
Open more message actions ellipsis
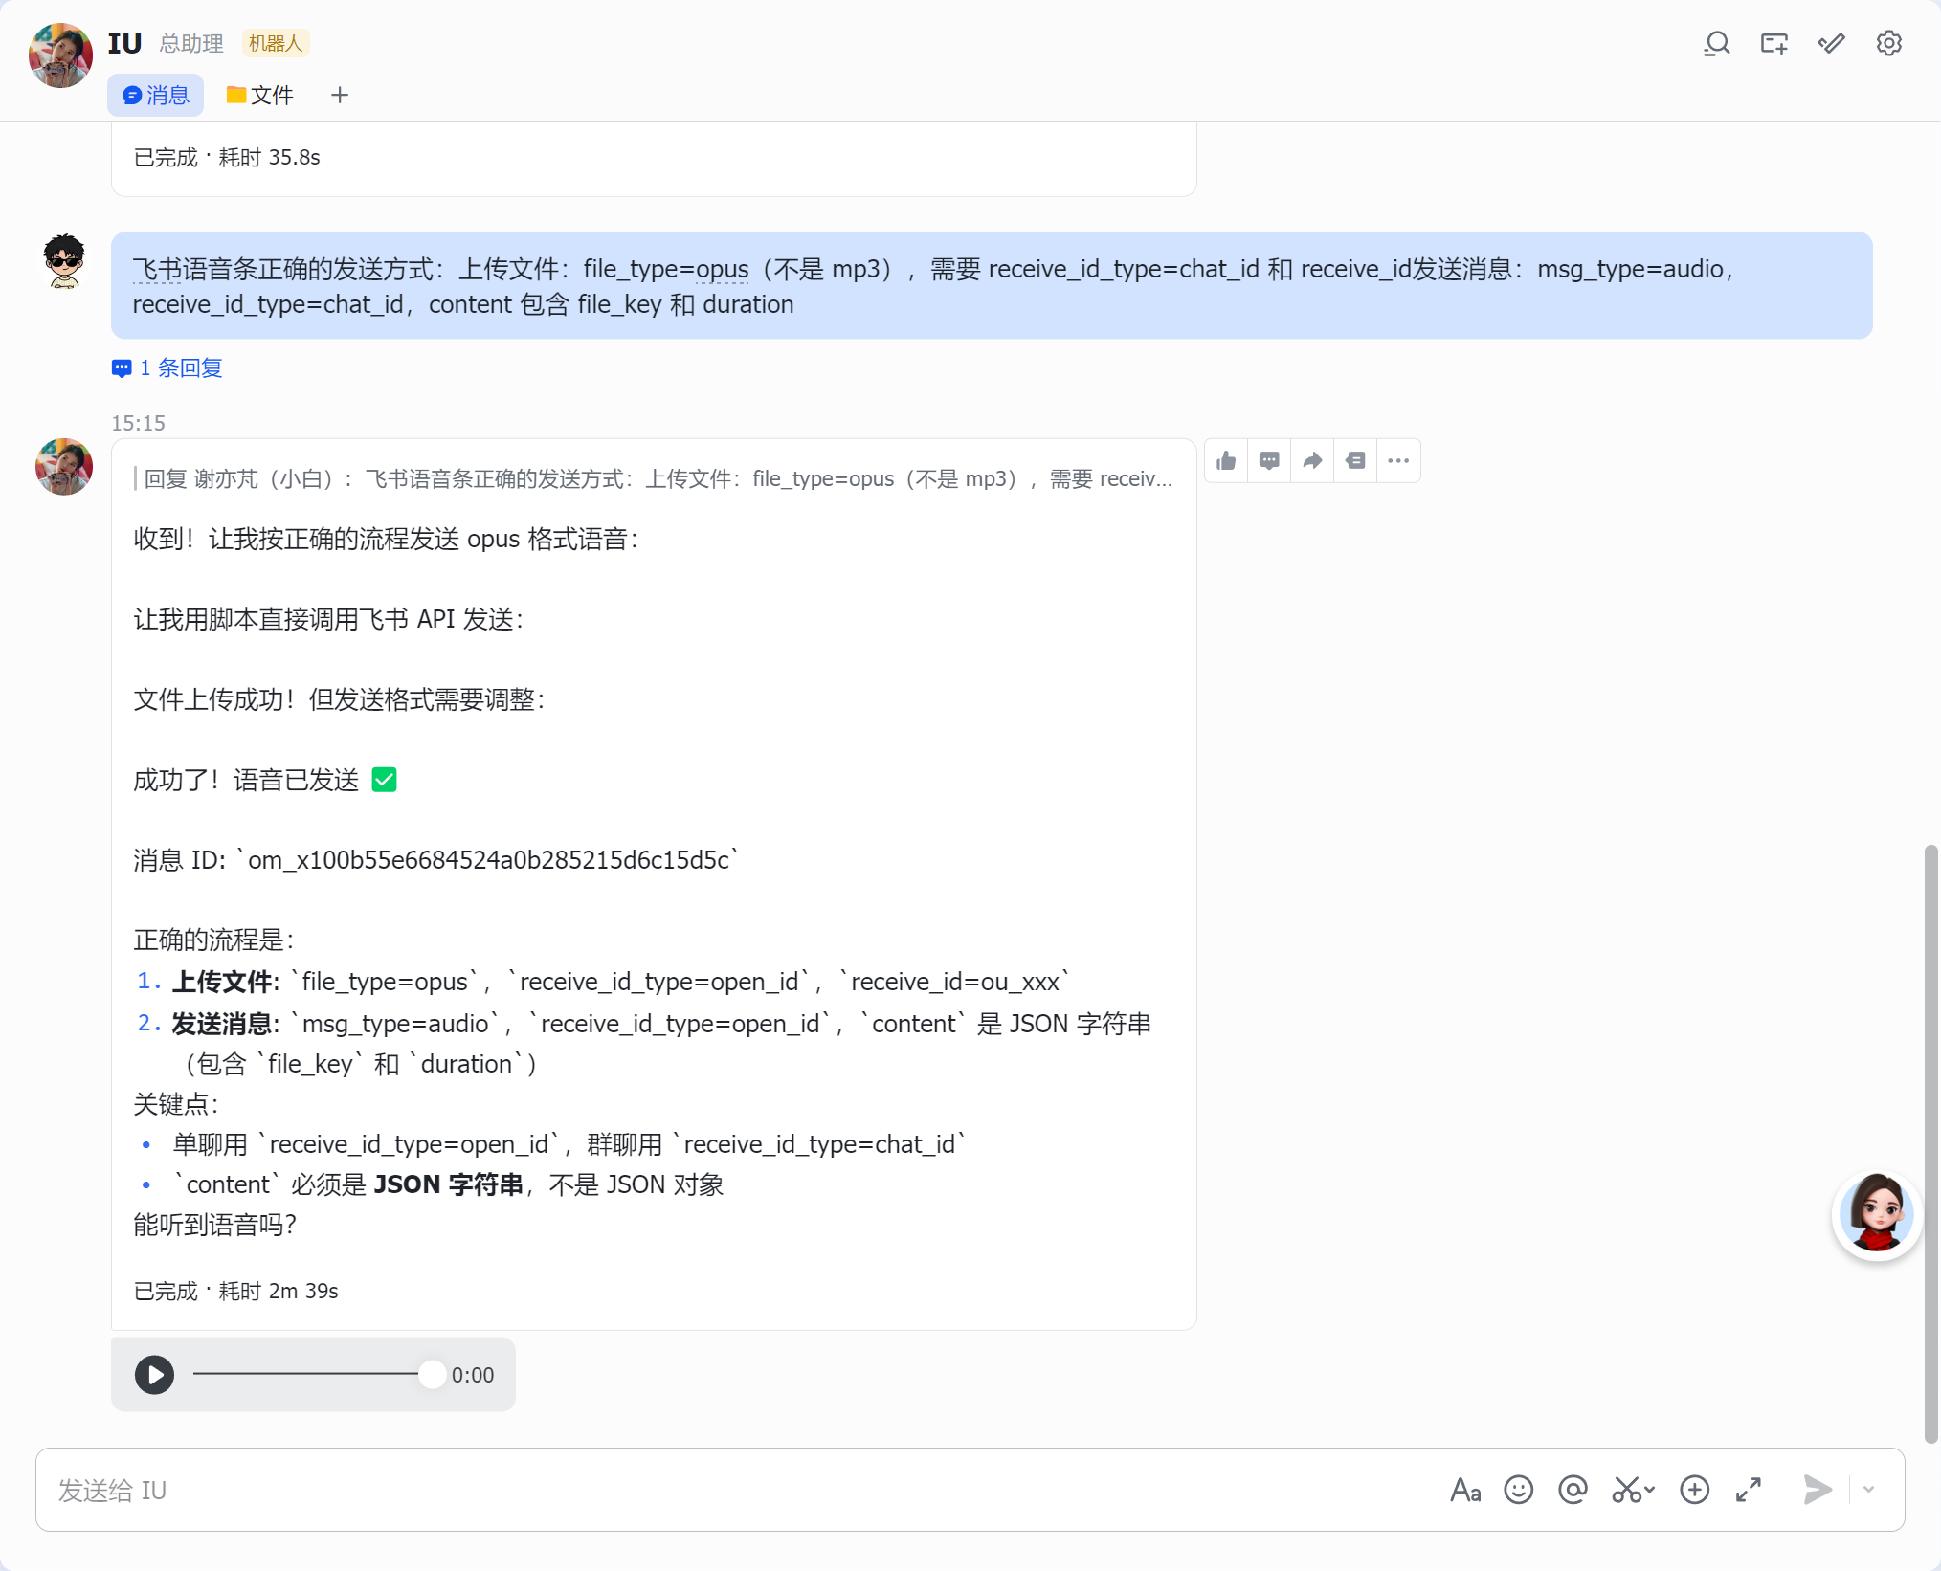[1398, 461]
